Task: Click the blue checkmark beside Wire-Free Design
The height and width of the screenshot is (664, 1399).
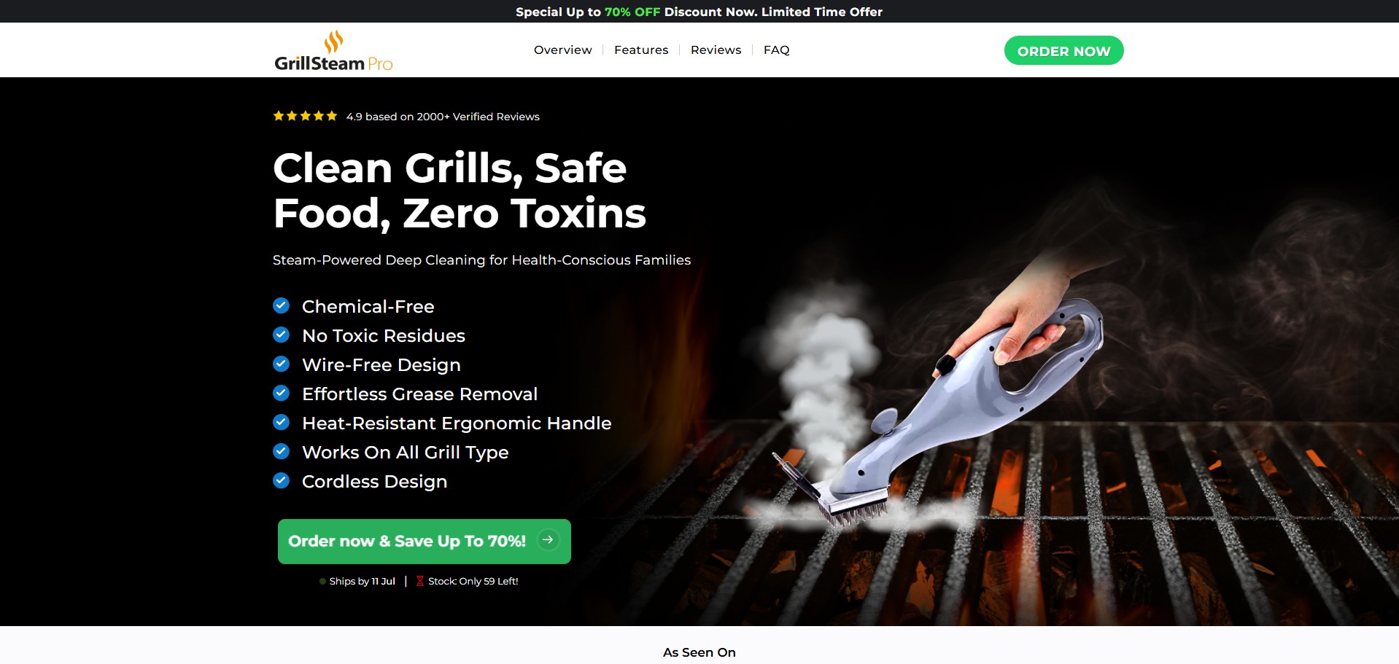Action: [x=281, y=364]
